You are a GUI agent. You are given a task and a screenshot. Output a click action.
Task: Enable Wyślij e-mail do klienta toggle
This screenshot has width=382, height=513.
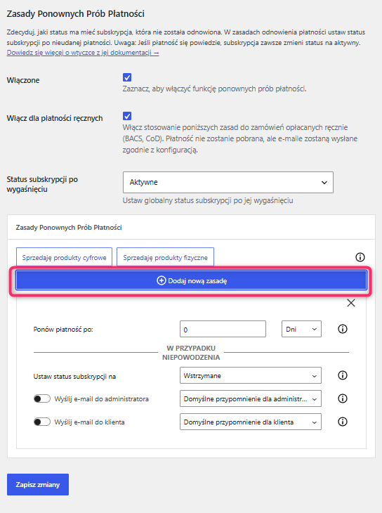tap(42, 422)
